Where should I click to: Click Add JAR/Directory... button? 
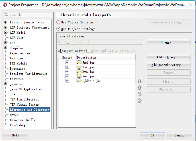pos(168,65)
